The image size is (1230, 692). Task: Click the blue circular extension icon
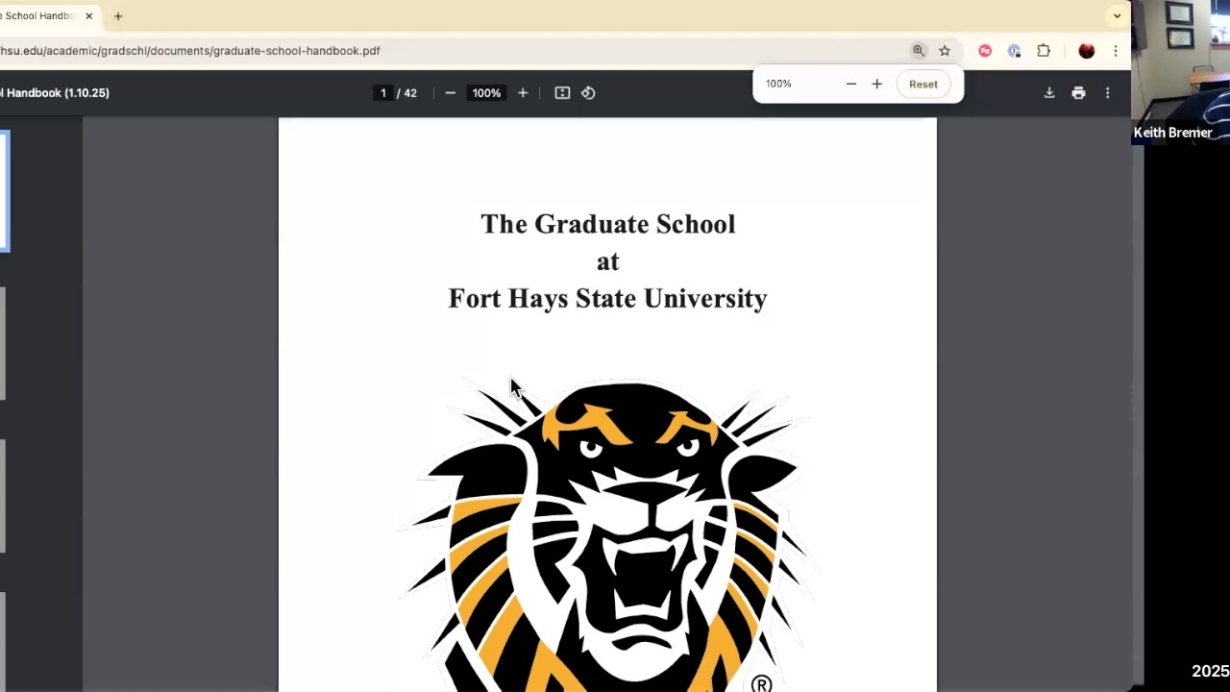click(x=1014, y=51)
